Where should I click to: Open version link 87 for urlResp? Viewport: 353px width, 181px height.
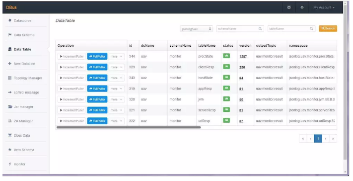pyautogui.click(x=241, y=121)
